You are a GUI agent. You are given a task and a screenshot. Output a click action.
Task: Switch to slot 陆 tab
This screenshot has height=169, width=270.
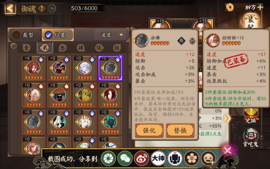[117, 48]
